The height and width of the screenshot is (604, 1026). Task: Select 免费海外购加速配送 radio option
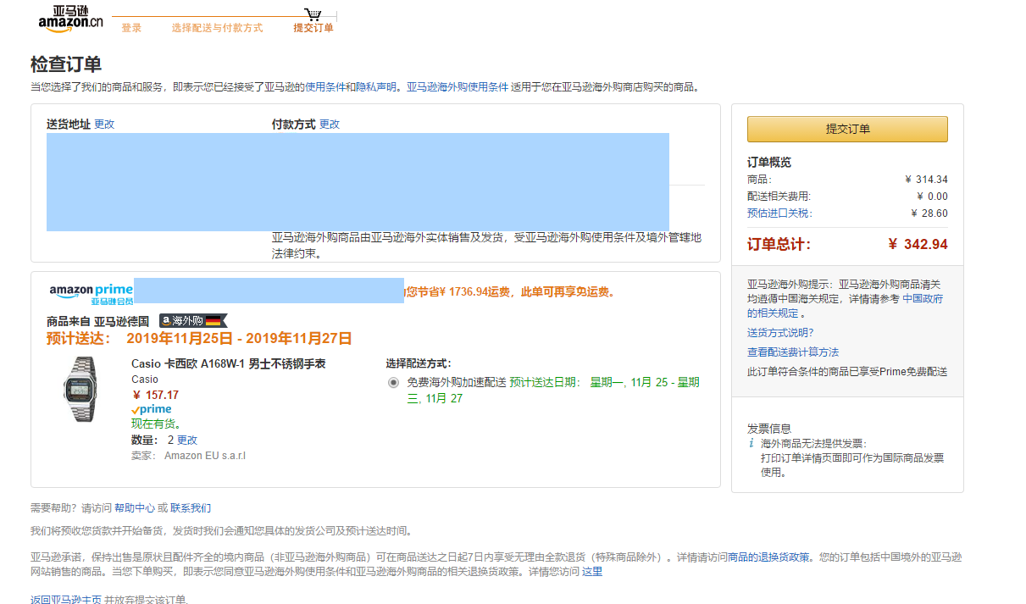393,383
